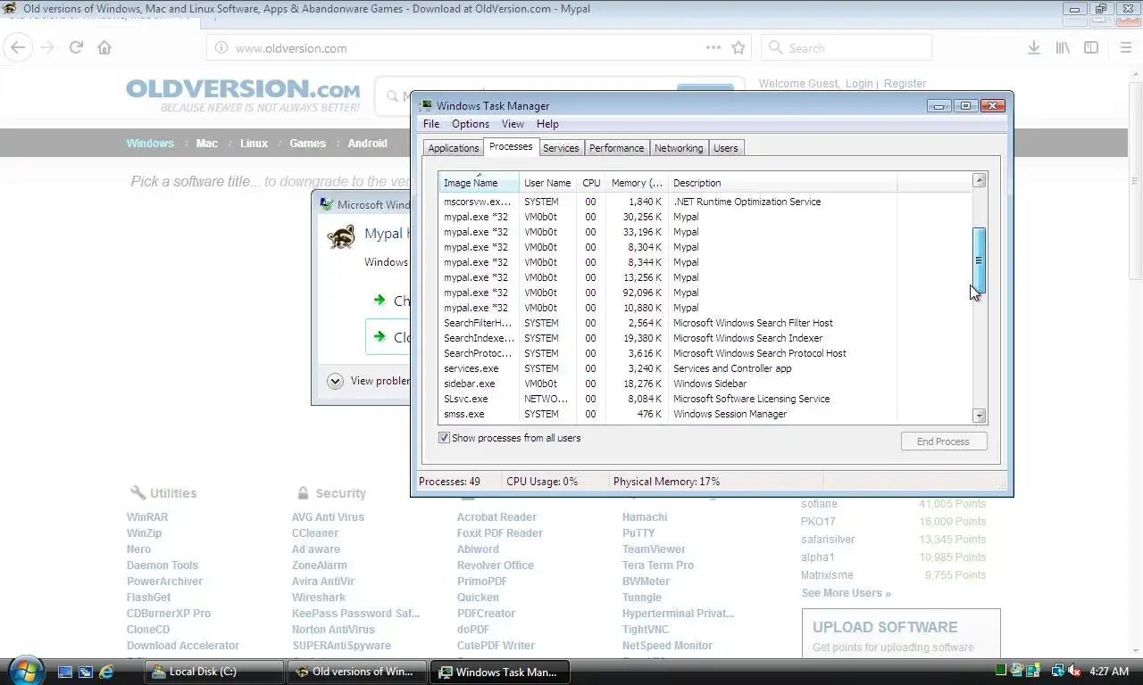Switch to Old versions of Win... taskbar button
The image size is (1143, 685).
click(x=357, y=672)
